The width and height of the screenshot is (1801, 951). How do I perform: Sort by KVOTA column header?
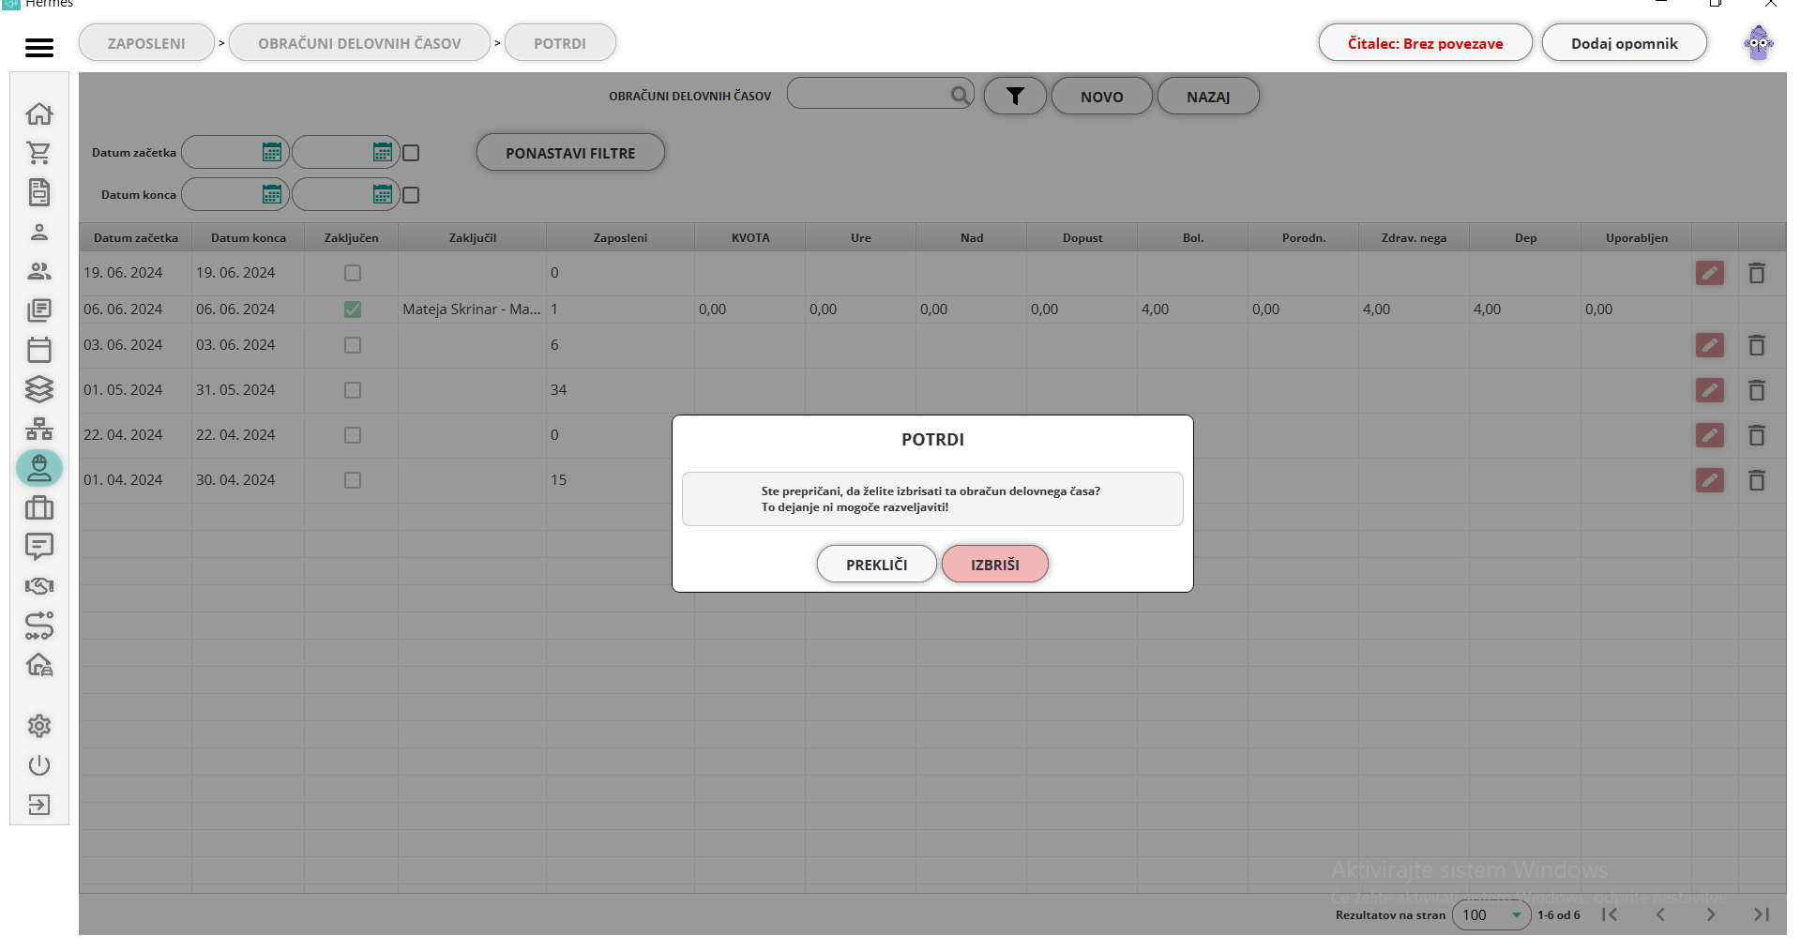point(750,237)
